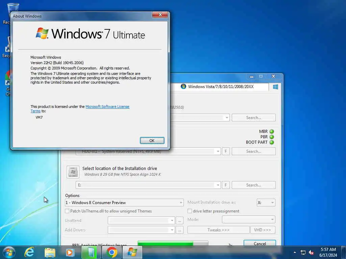Viewport: 346px width, 259px height.
Task: Click the 'Windows 8 29 GB free NTFS' info text
Action: point(122,174)
